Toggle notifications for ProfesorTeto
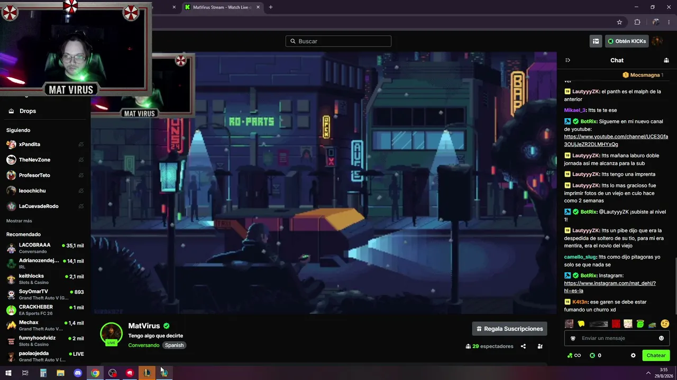 (x=81, y=175)
